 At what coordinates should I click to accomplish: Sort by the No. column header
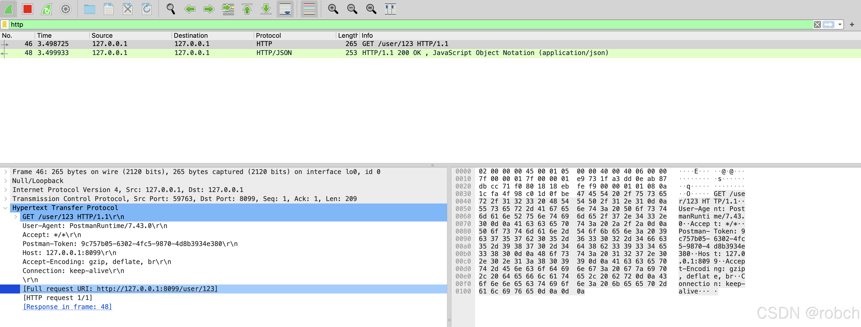17,35
